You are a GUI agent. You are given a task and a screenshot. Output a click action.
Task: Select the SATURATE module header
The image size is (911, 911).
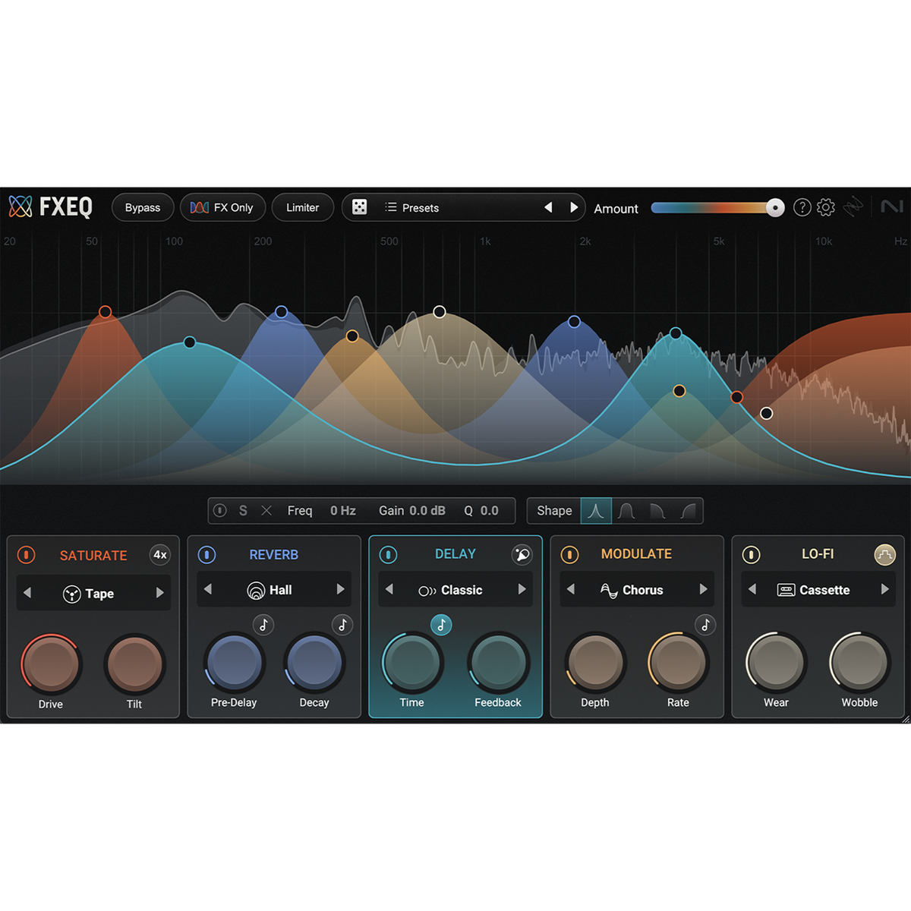(x=93, y=555)
